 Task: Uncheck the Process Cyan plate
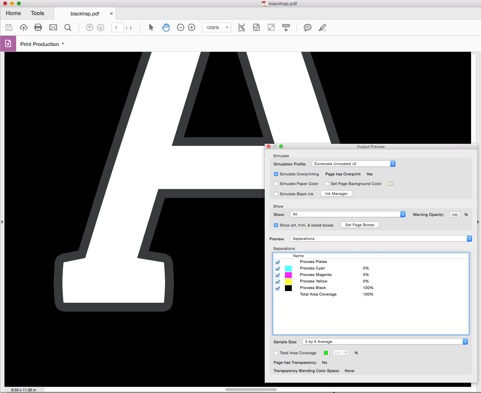278,268
